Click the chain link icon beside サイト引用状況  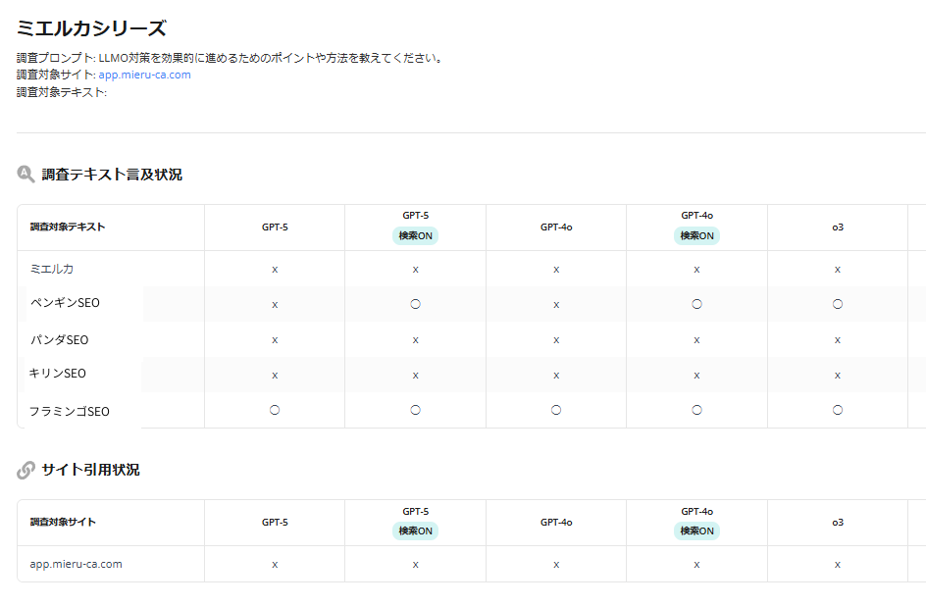tap(26, 471)
